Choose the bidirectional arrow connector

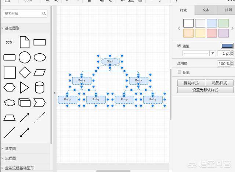[25, 132]
